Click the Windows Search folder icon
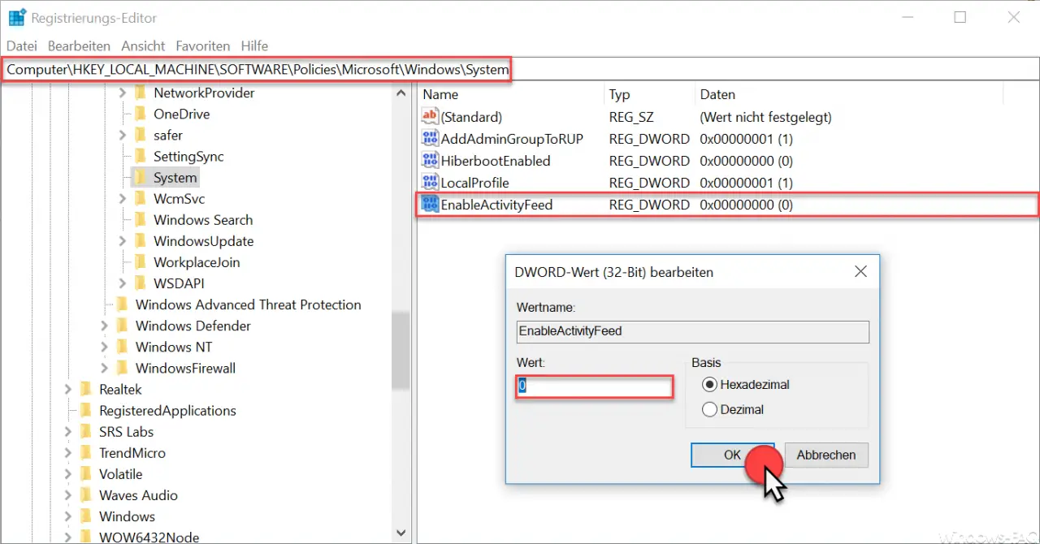This screenshot has height=544, width=1040. coord(141,219)
